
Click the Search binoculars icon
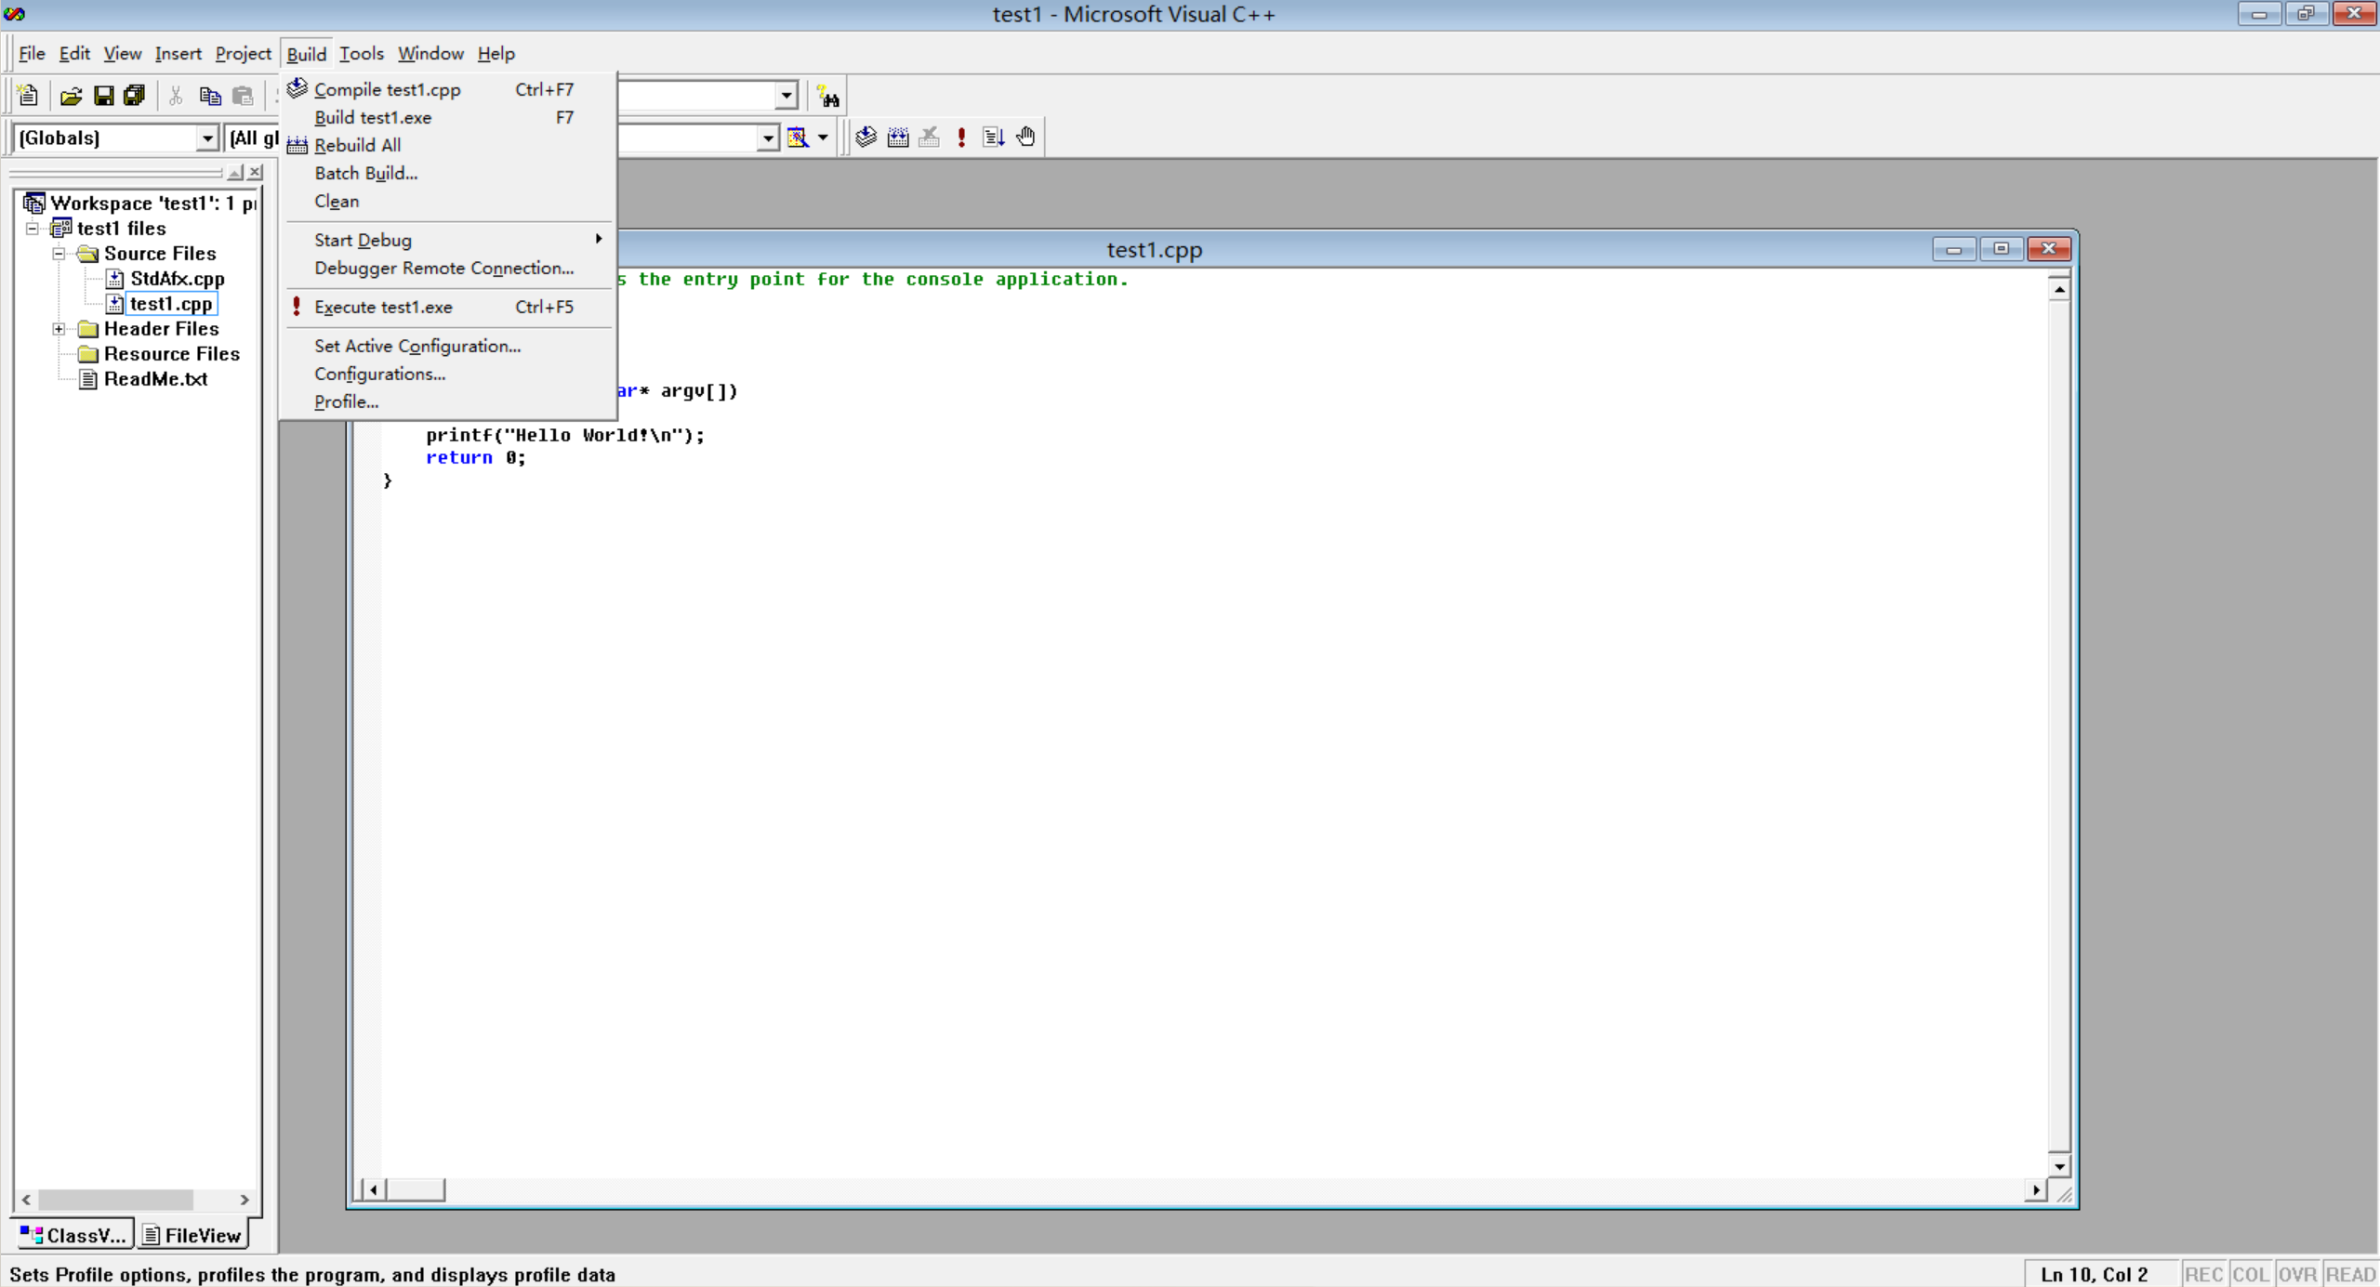pos(827,97)
